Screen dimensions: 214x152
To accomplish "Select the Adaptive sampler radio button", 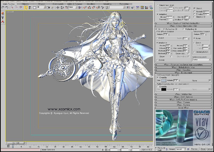I will pos(157,14).
